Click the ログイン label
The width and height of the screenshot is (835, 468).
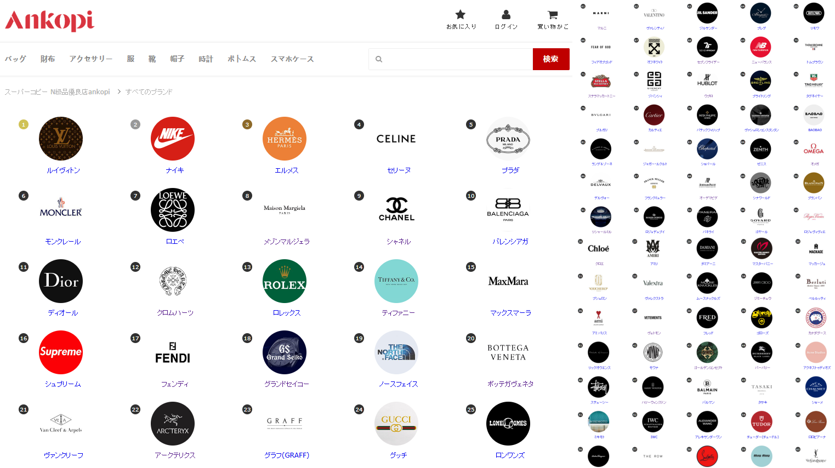coord(506,27)
